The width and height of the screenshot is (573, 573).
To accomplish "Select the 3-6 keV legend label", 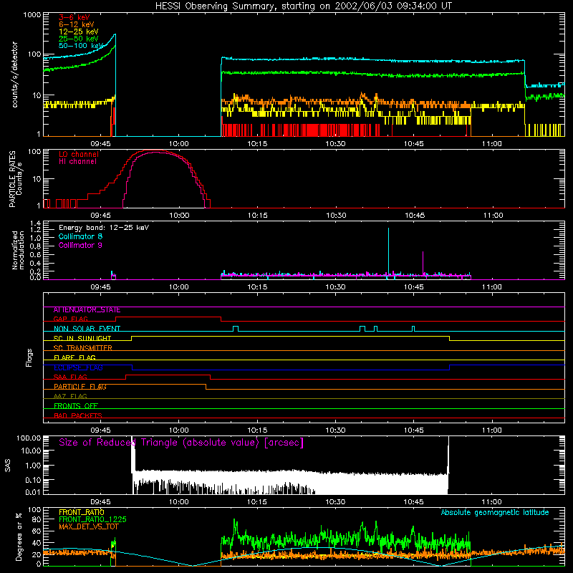I will click(74, 17).
